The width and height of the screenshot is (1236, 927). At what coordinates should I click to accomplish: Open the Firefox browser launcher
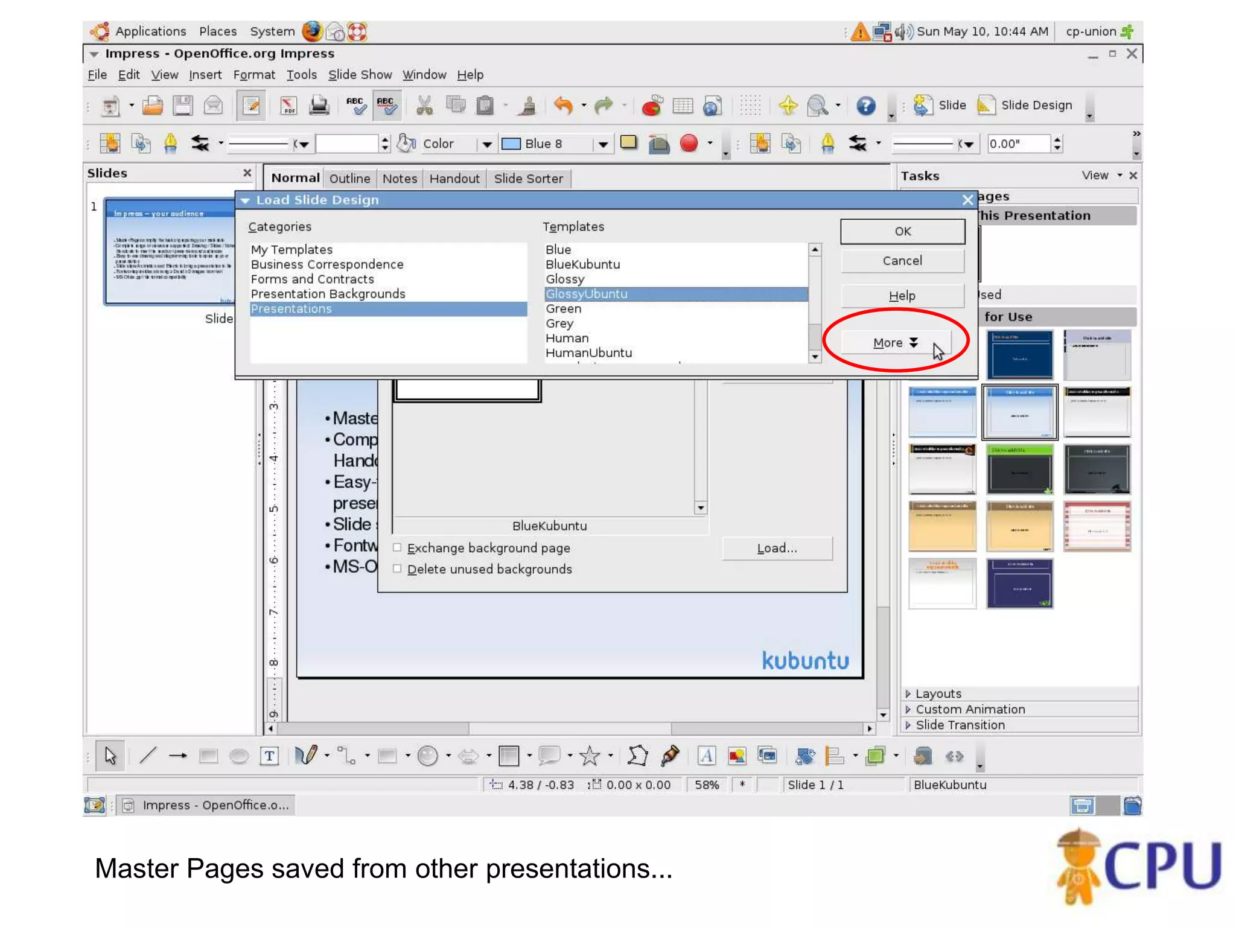coord(312,31)
